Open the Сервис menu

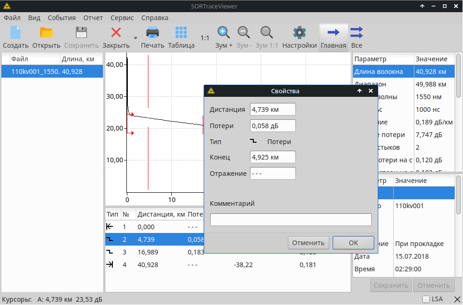pos(122,18)
